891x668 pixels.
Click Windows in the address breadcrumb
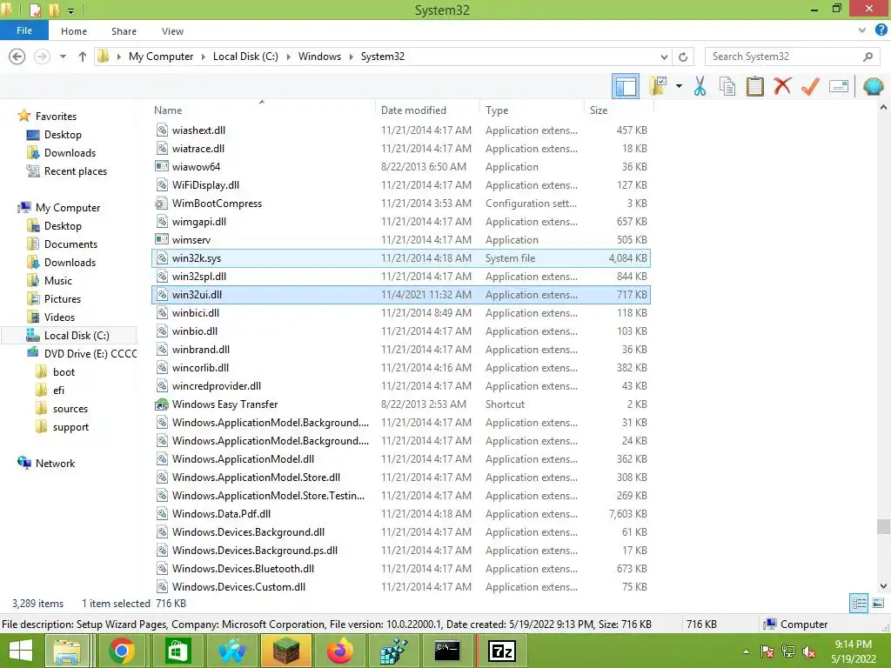point(319,57)
